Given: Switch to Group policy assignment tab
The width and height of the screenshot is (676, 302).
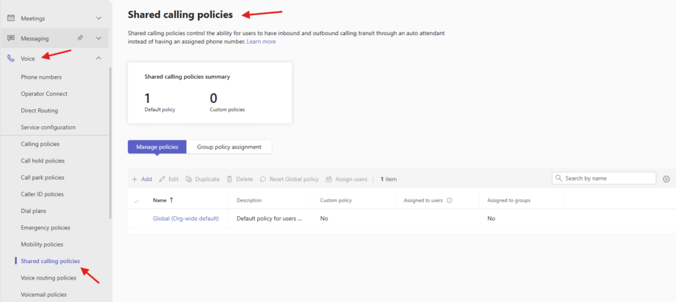Looking at the screenshot, I should 229,147.
